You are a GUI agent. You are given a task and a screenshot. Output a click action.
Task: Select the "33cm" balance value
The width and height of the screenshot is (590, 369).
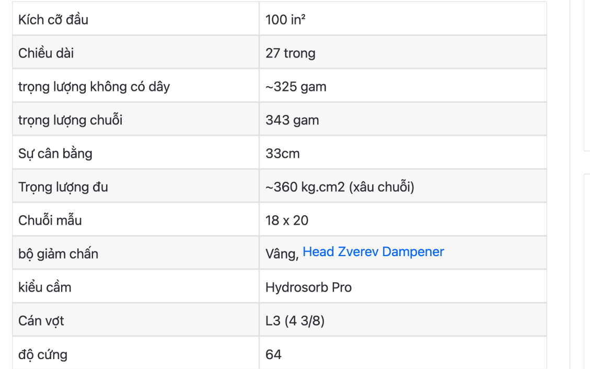pyautogui.click(x=283, y=154)
